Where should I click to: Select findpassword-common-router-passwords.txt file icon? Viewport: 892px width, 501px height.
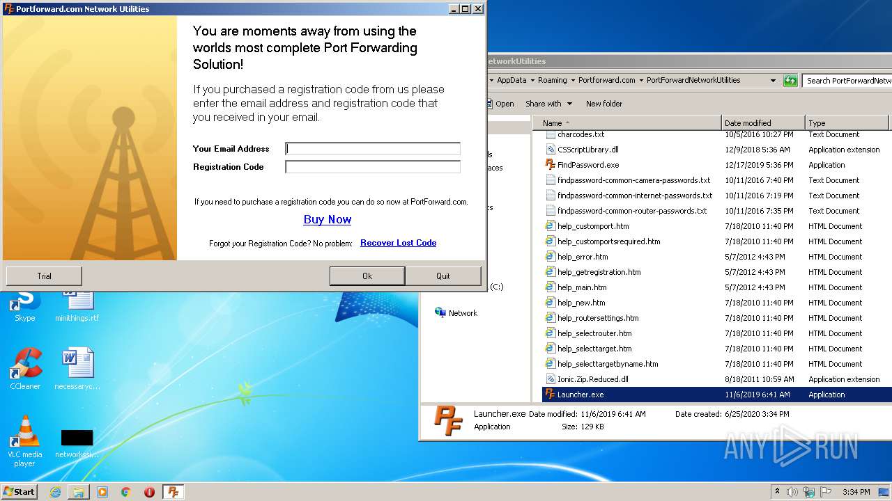coord(550,211)
